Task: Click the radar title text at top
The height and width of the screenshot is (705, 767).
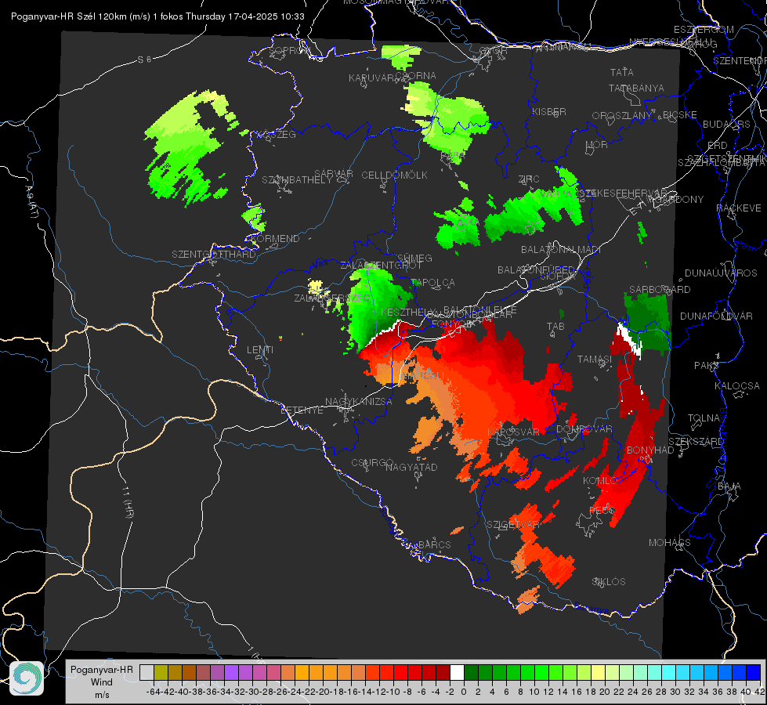Action: [157, 16]
